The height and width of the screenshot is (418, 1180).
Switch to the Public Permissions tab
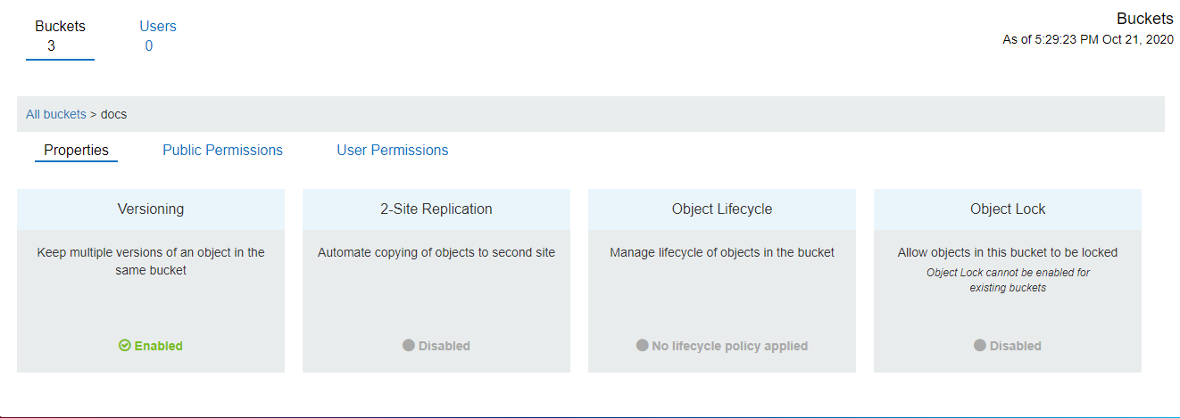pyautogui.click(x=222, y=151)
